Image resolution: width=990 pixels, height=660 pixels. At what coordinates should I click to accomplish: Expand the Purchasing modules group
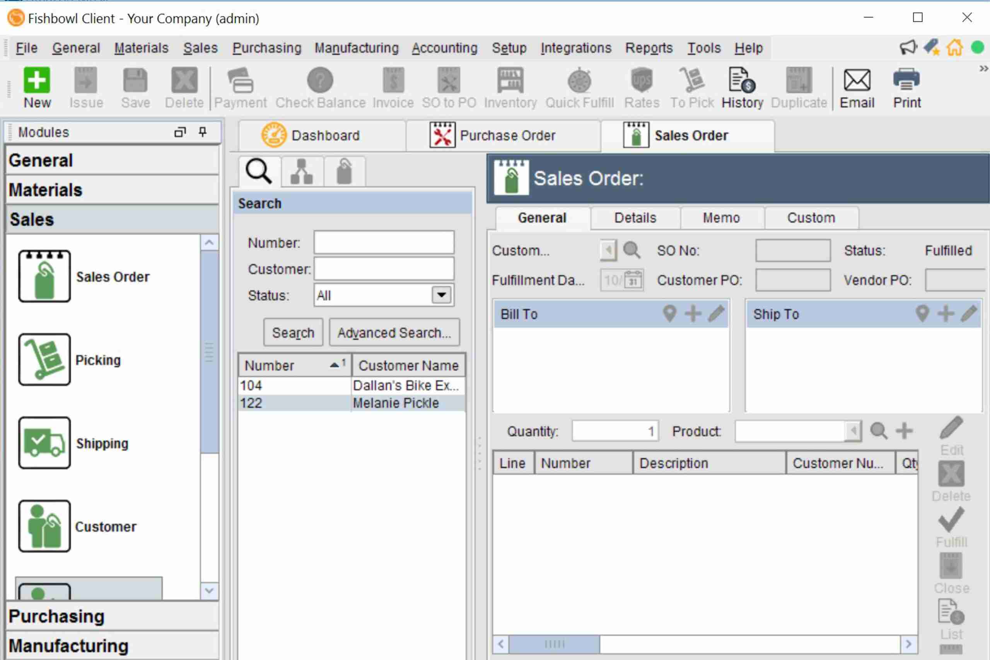(113, 616)
